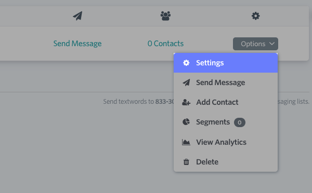Click the gear icon above Options button
This screenshot has height=193, width=312.
[x=255, y=16]
